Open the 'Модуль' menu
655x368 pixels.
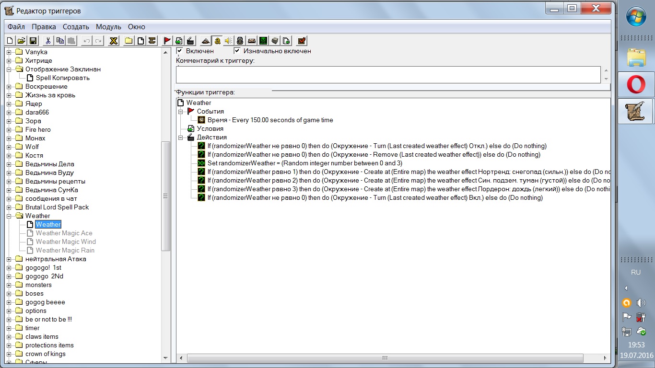click(108, 27)
